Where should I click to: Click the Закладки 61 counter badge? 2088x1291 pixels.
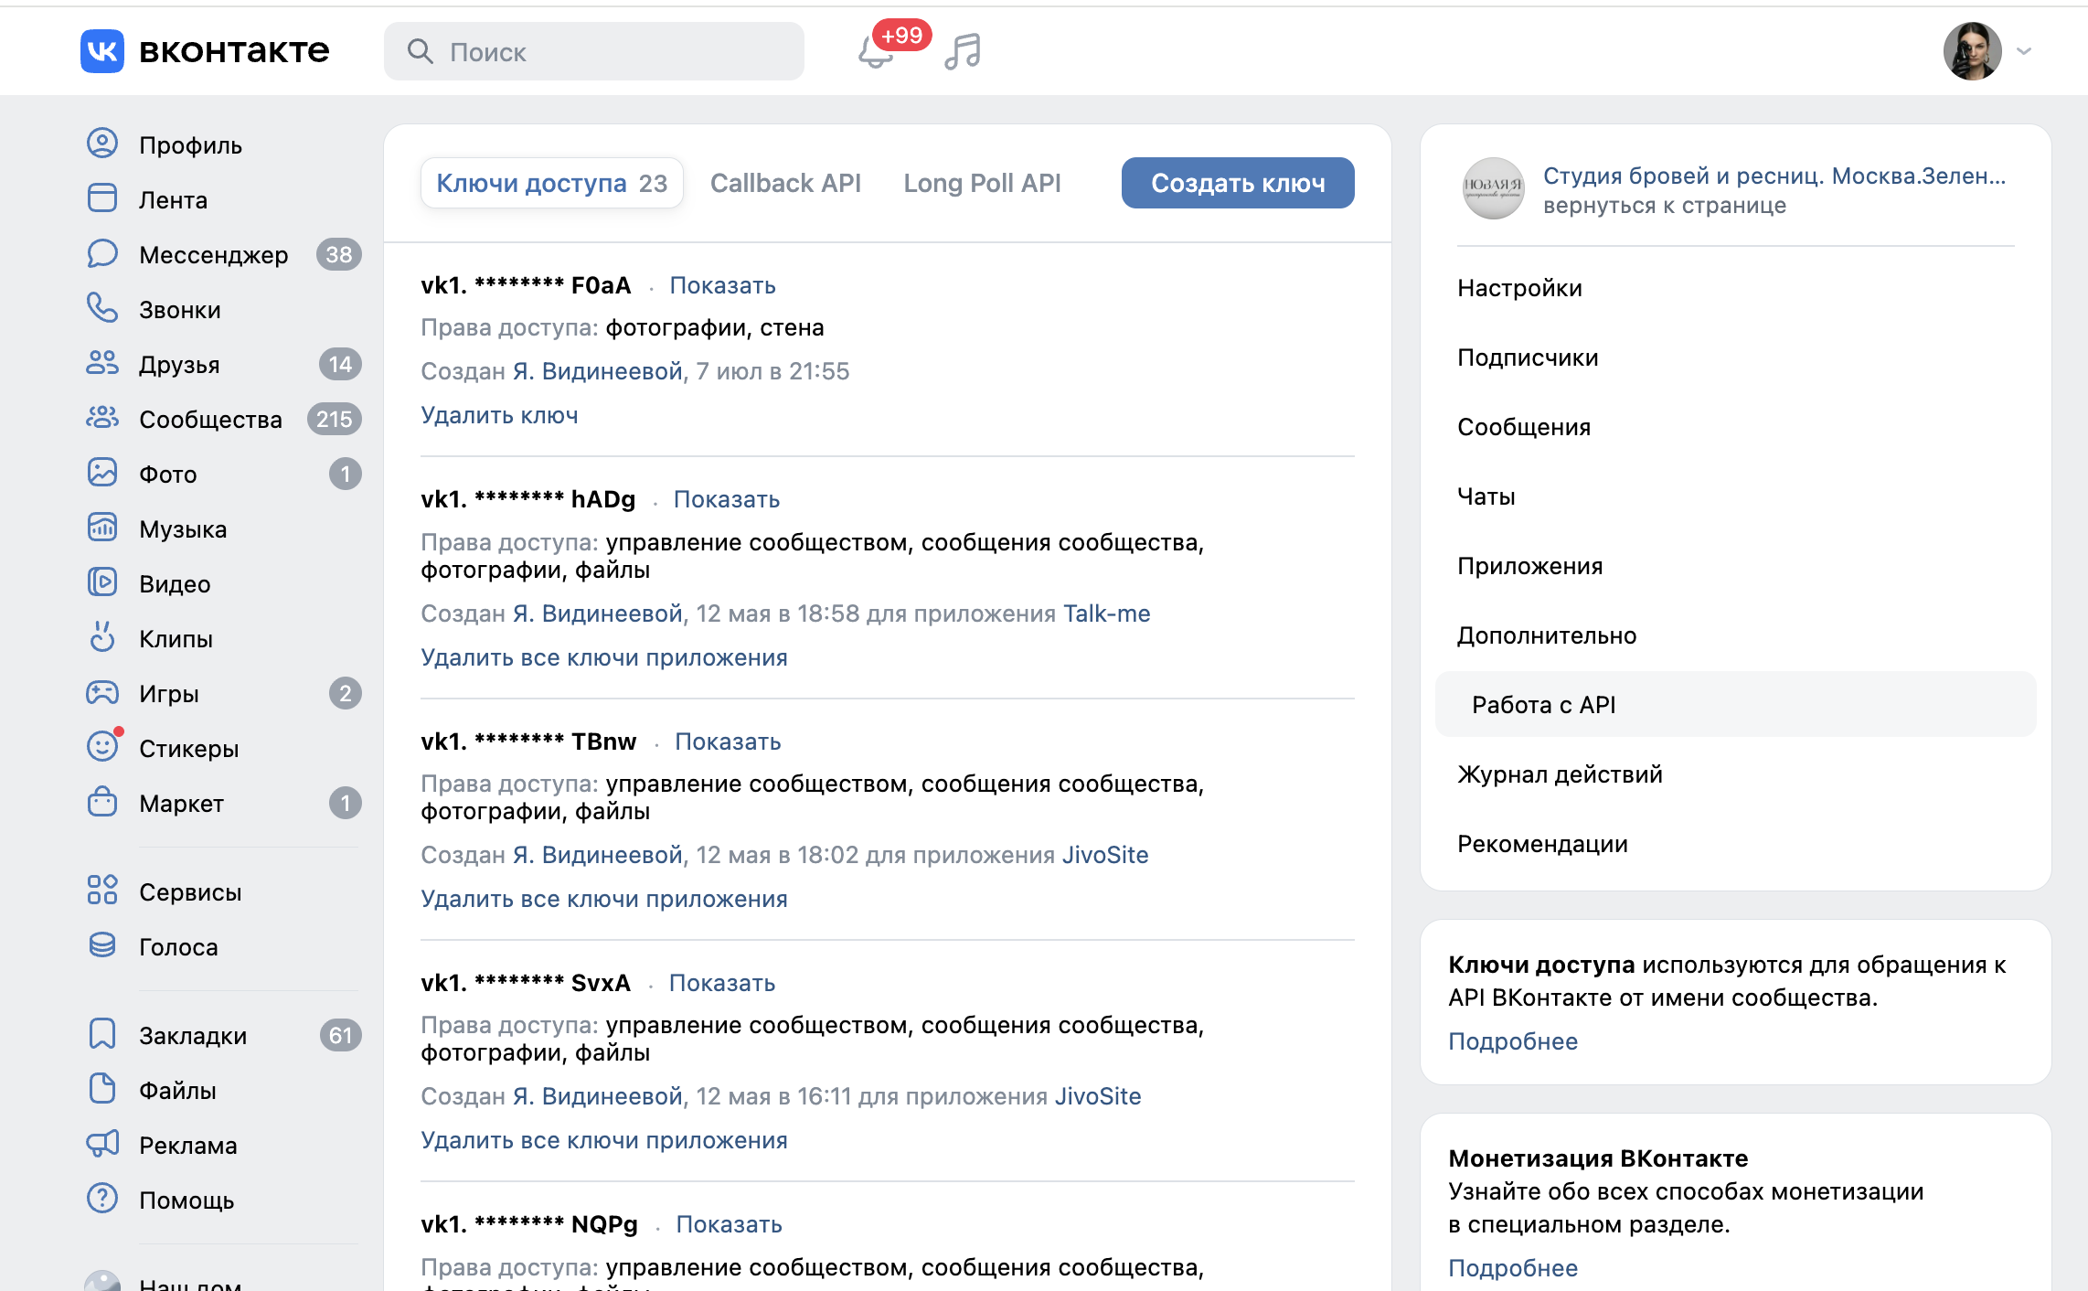[341, 1035]
